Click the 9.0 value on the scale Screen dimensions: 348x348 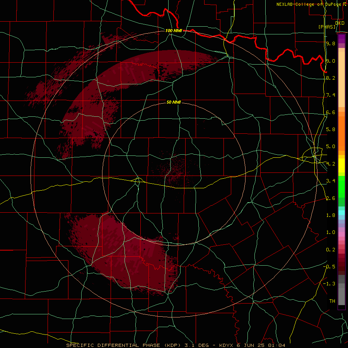(331, 61)
